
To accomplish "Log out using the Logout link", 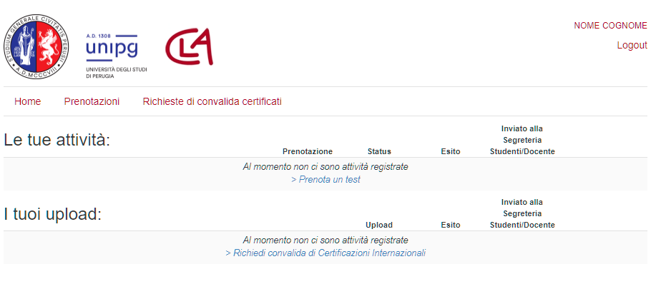I will click(x=632, y=46).
